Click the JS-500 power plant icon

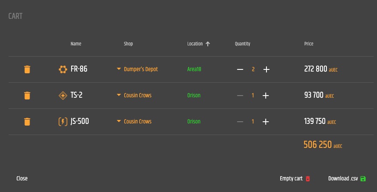63,122
